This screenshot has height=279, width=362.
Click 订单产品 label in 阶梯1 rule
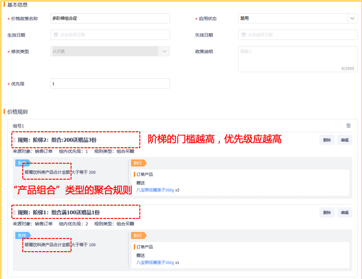pos(144,247)
